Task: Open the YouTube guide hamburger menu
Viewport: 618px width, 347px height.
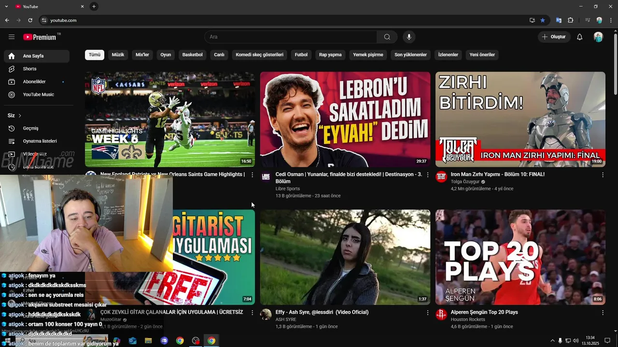Action: [x=12, y=37]
